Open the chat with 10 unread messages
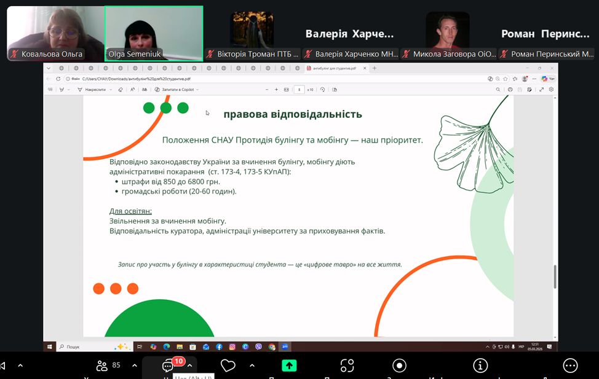 (x=168, y=366)
